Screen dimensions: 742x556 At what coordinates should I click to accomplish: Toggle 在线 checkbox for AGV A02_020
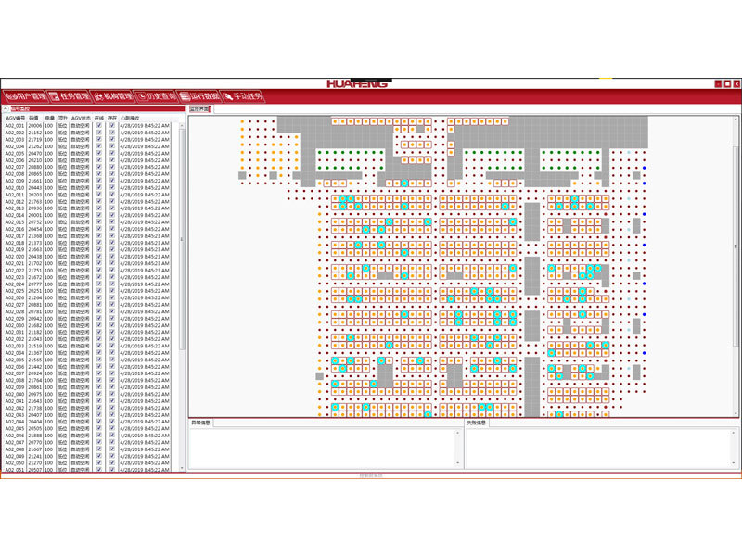(x=98, y=257)
